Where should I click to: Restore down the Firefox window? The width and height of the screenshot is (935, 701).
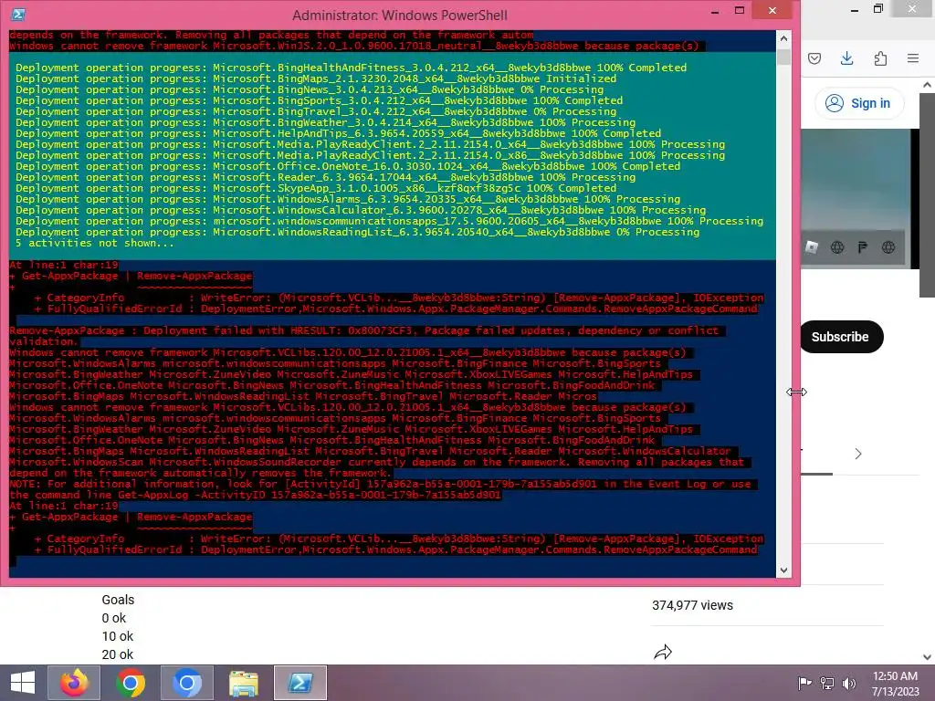point(878,9)
